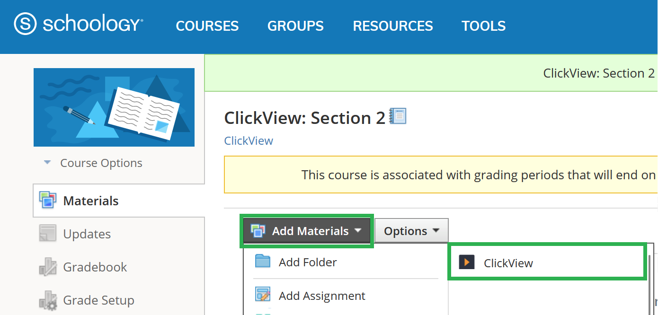Click the Updates sidebar icon
Screen dimensions: 658x315
point(48,234)
